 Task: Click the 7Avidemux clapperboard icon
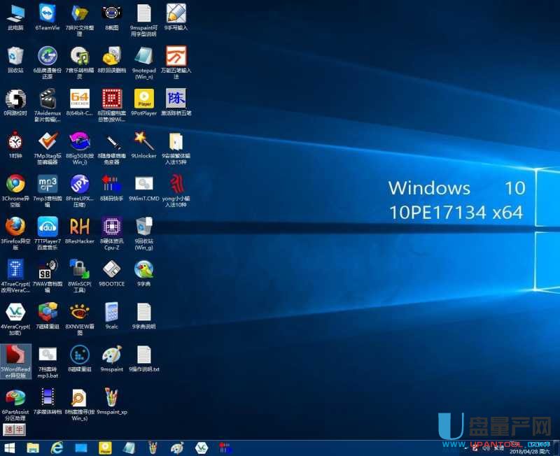(x=48, y=105)
